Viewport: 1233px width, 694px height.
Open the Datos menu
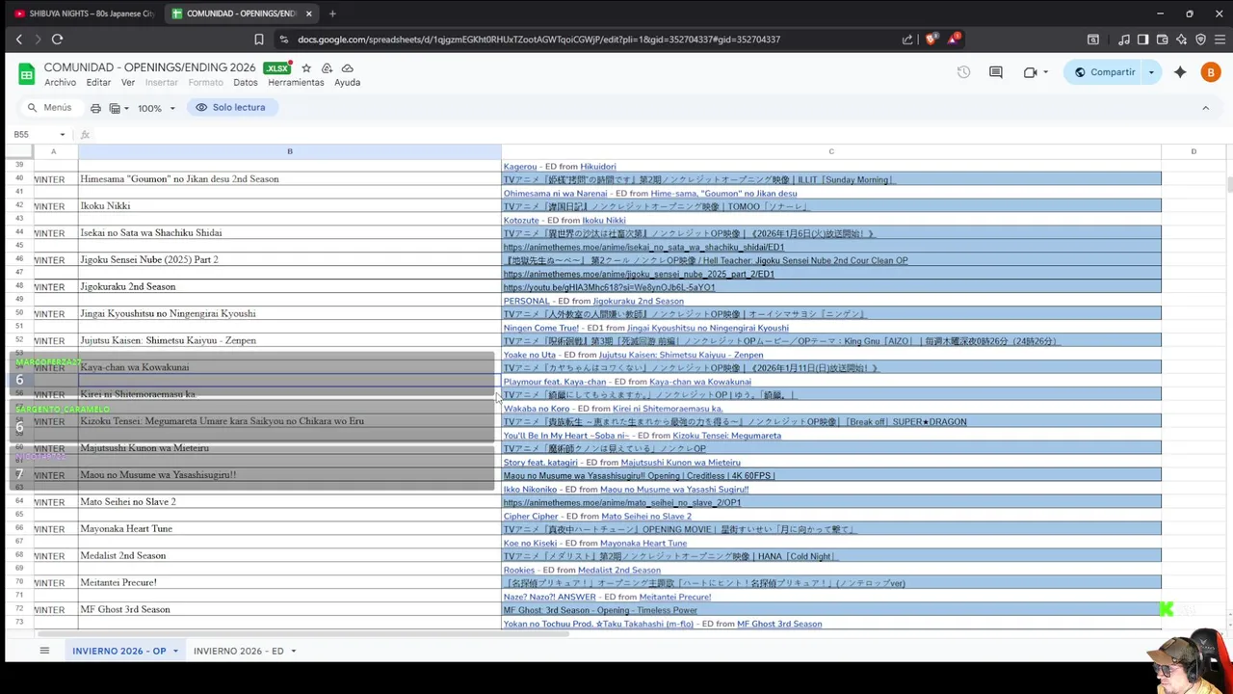point(246,83)
